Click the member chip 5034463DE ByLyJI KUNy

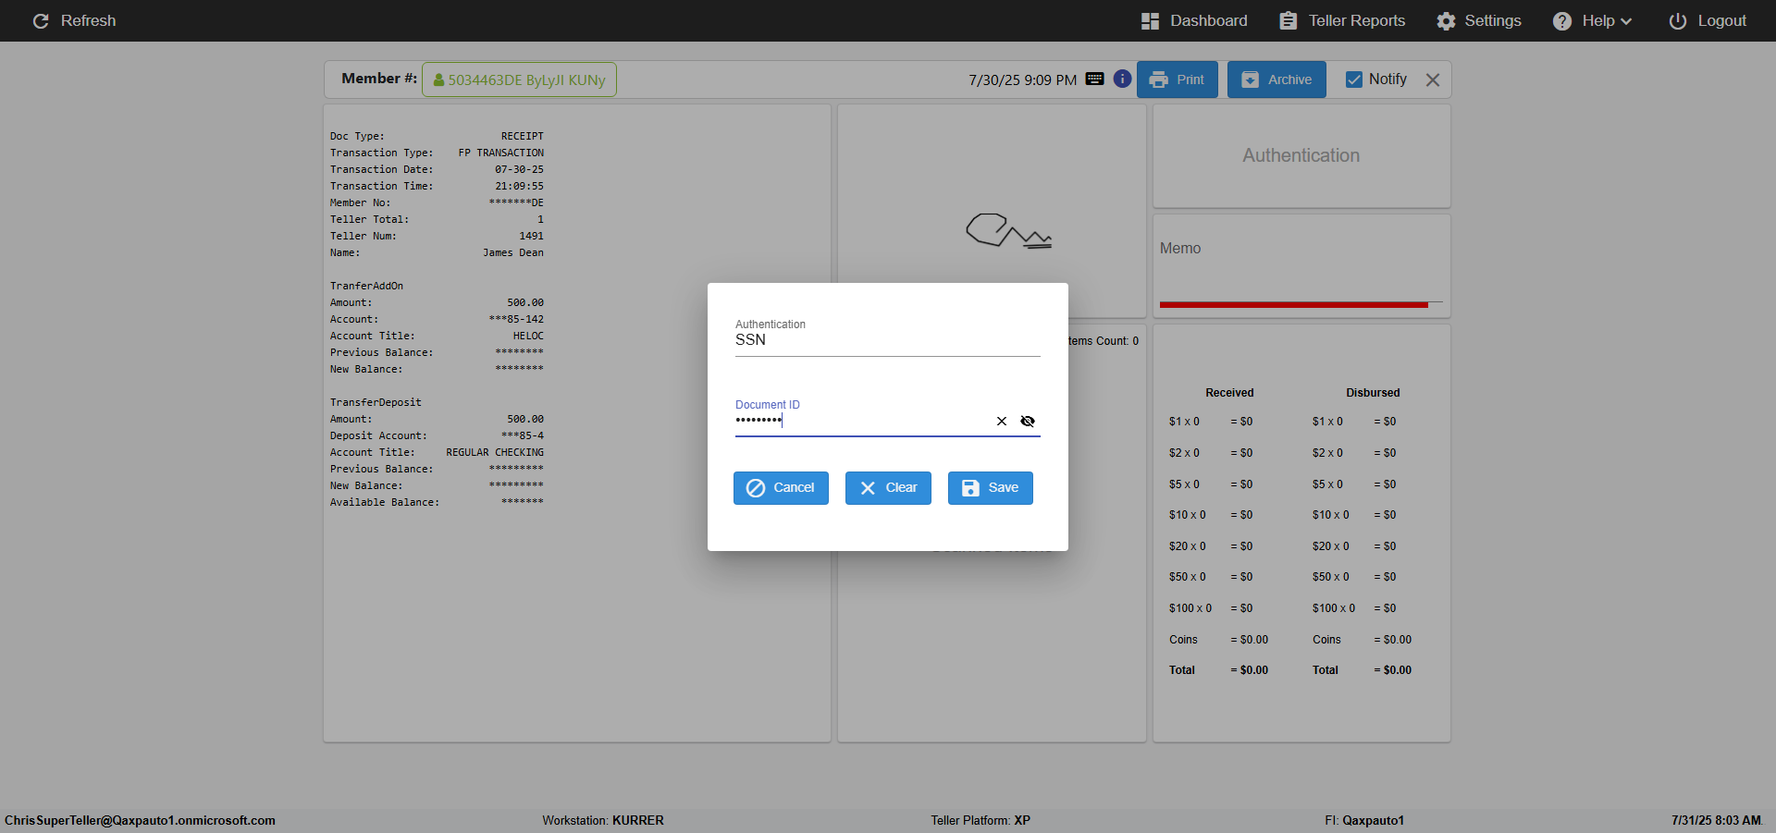click(x=519, y=80)
